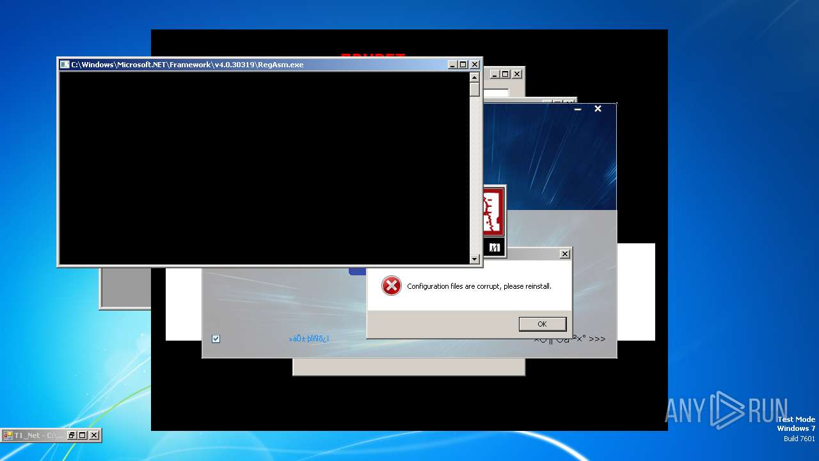Click the T1_Net minimized title bar text
This screenshot has height=461, width=819.
click(38, 435)
